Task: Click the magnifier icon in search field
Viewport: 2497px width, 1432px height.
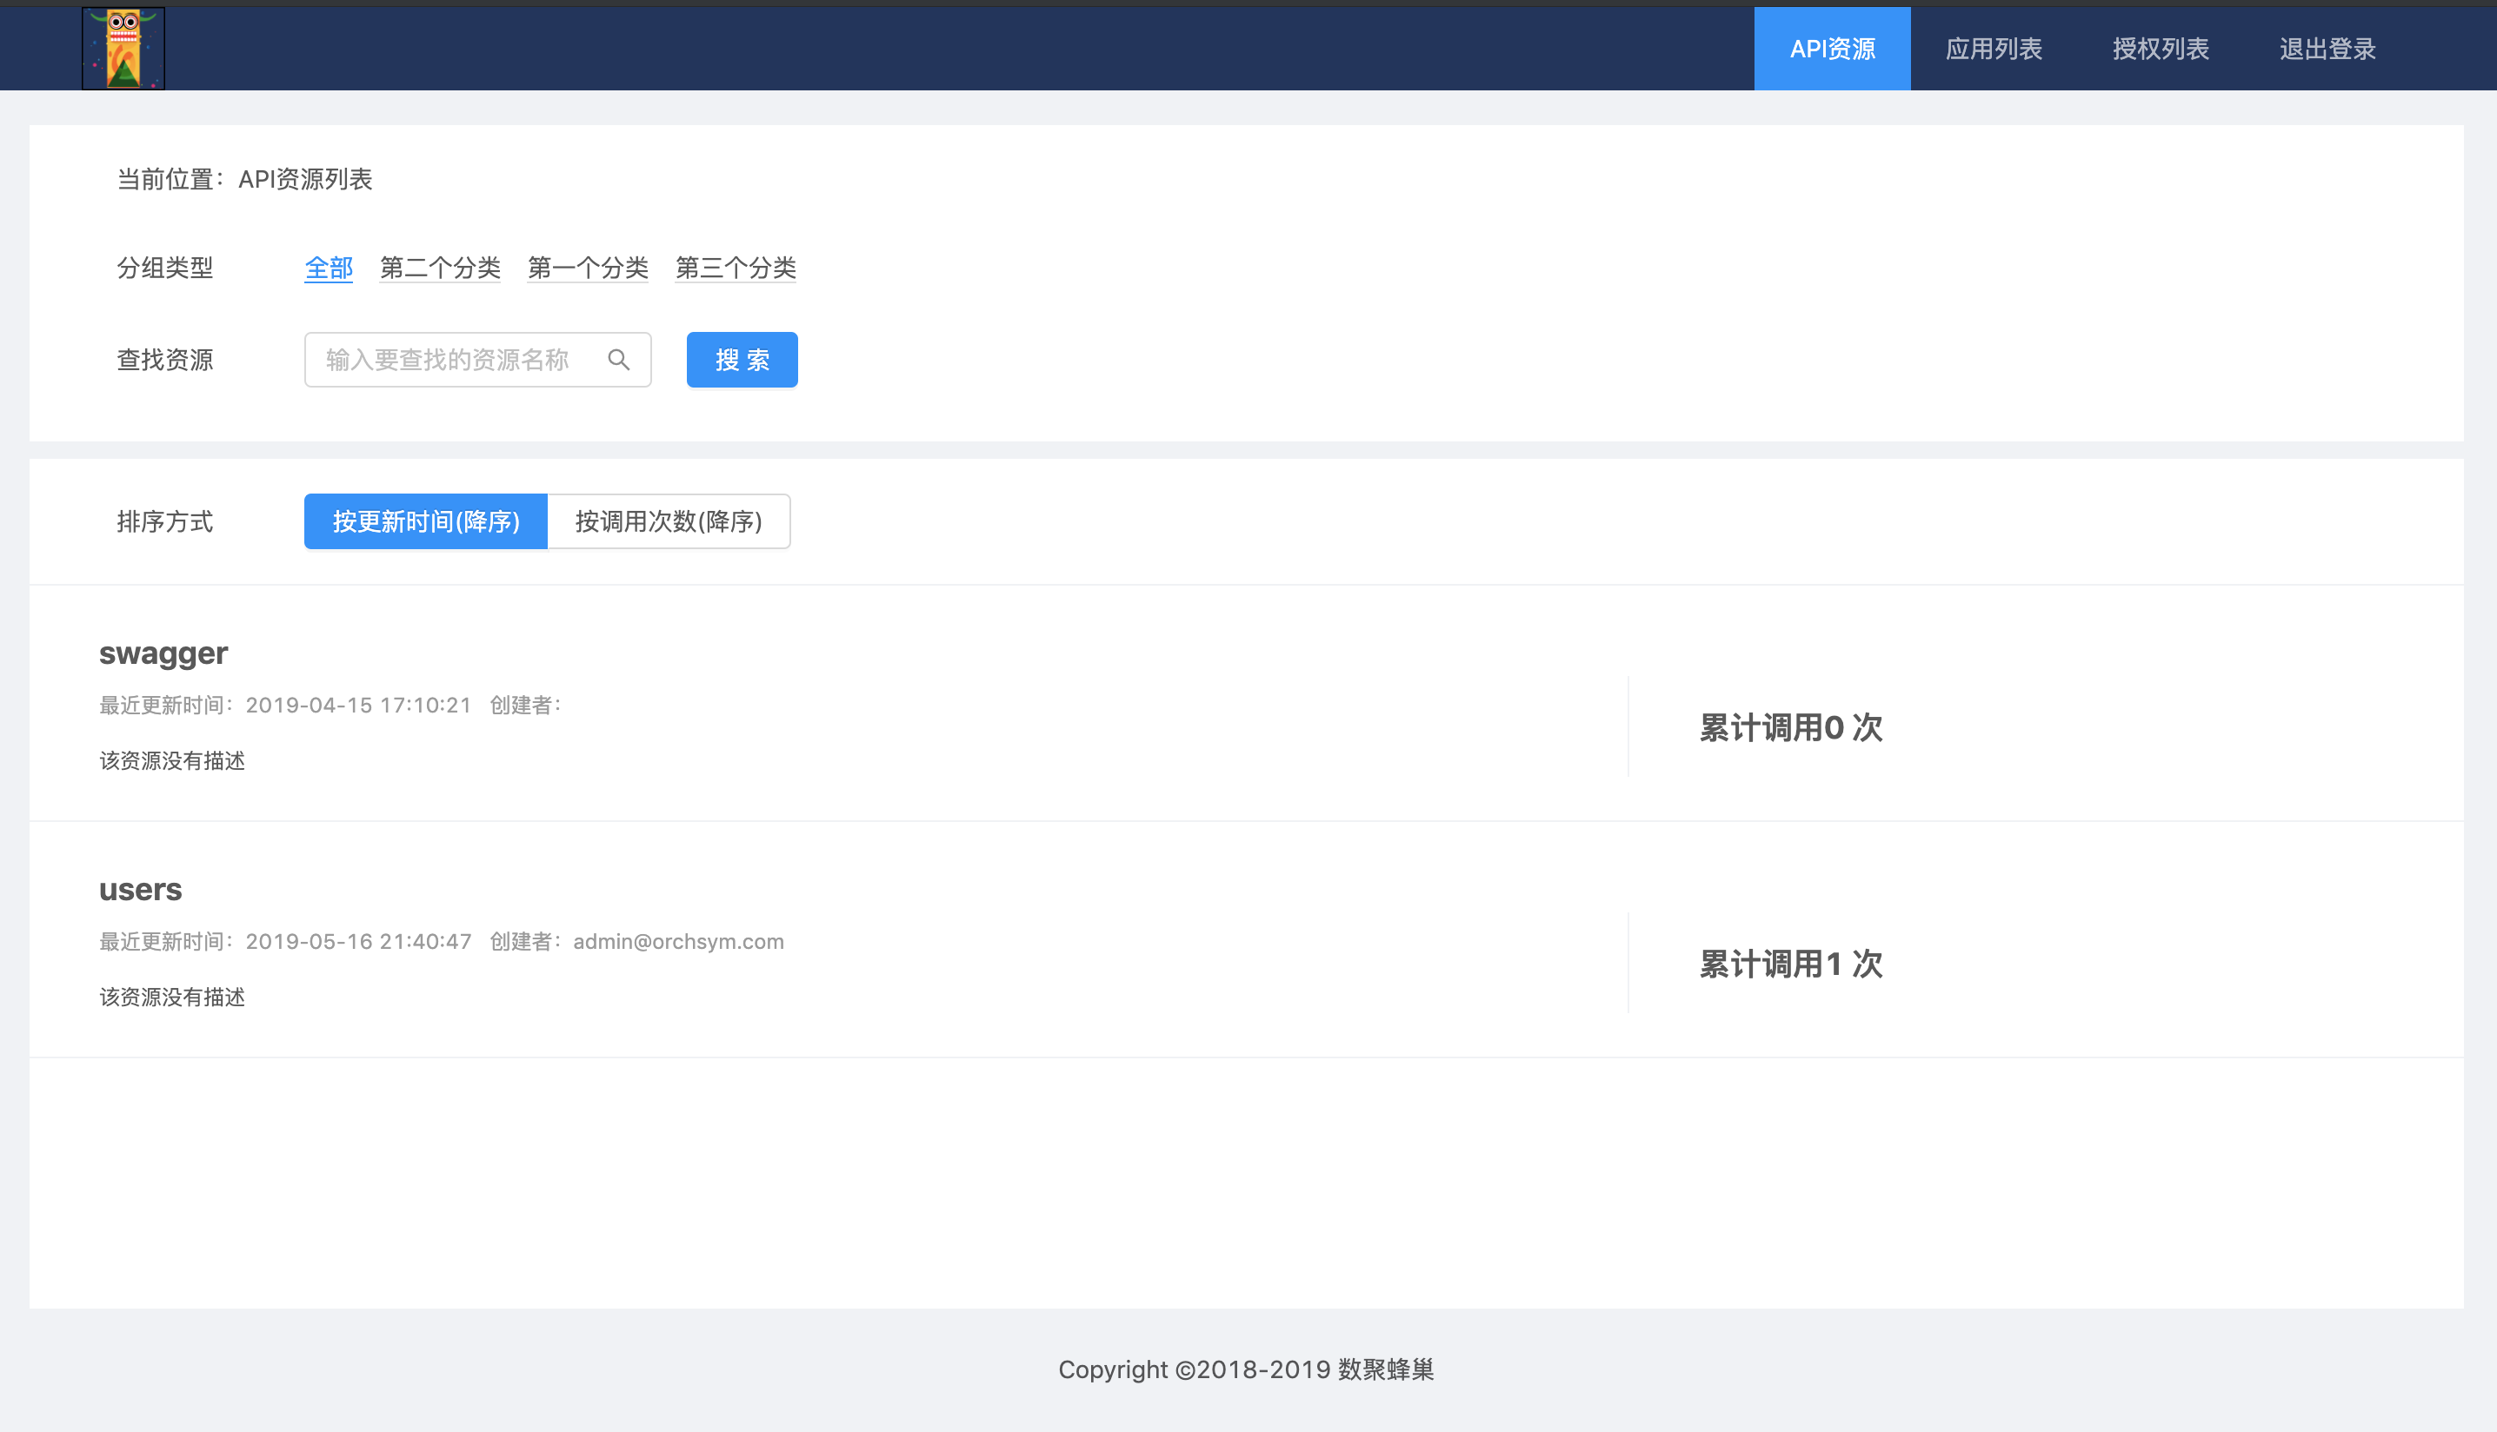Action: 618,360
